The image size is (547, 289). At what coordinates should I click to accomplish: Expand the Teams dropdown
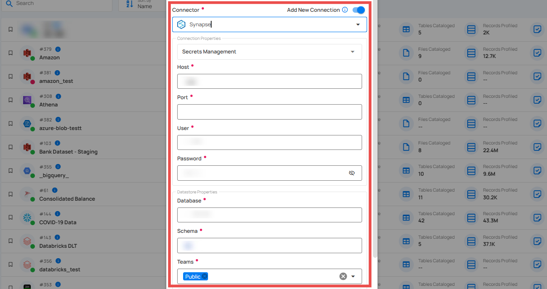(x=353, y=276)
